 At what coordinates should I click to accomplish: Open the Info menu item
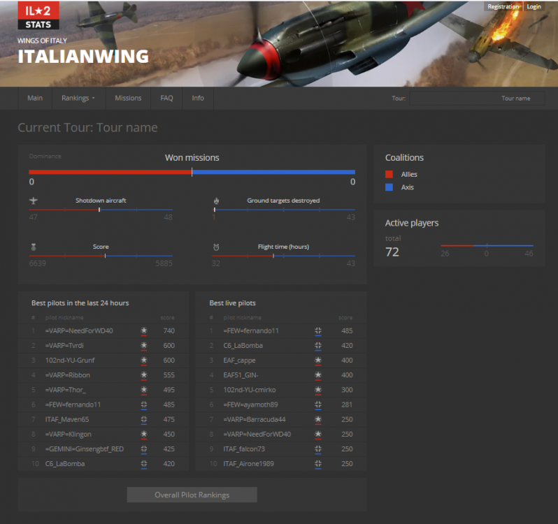point(198,98)
